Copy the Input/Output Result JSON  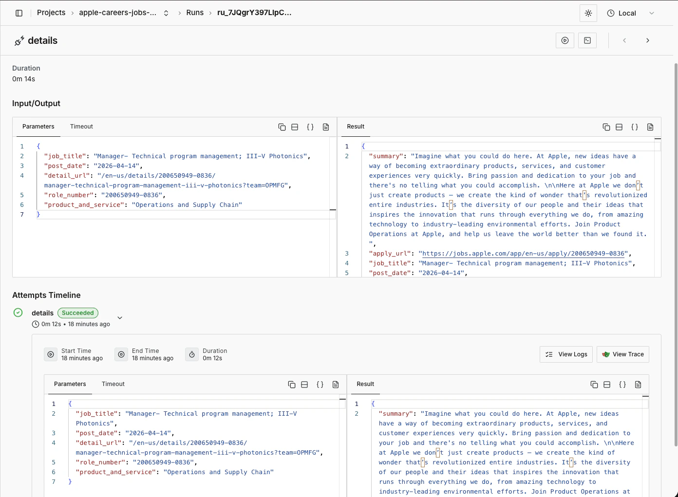[x=606, y=127]
